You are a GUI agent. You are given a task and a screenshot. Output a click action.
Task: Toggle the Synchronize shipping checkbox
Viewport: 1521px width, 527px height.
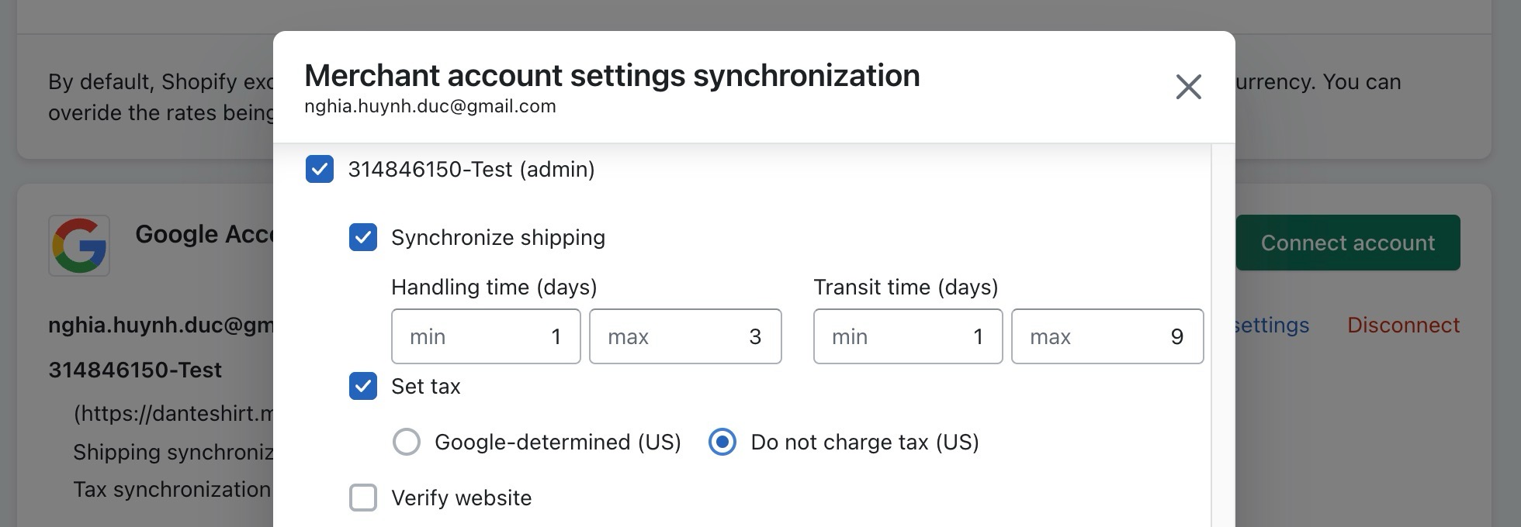pyautogui.click(x=363, y=237)
